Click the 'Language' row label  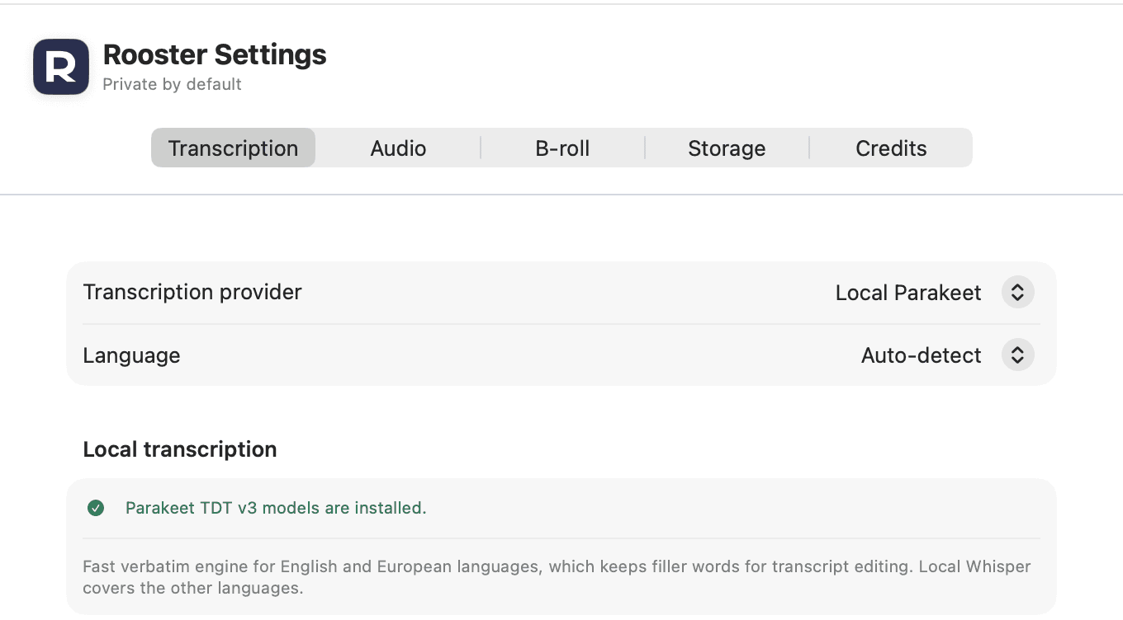[131, 355]
